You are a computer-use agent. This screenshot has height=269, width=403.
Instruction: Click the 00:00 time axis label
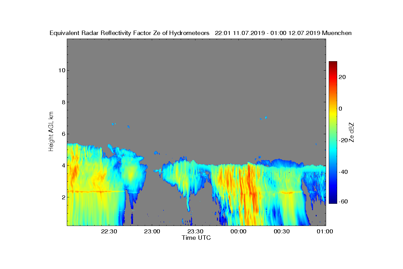[239, 232]
